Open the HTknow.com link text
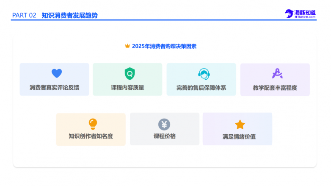 (305, 17)
